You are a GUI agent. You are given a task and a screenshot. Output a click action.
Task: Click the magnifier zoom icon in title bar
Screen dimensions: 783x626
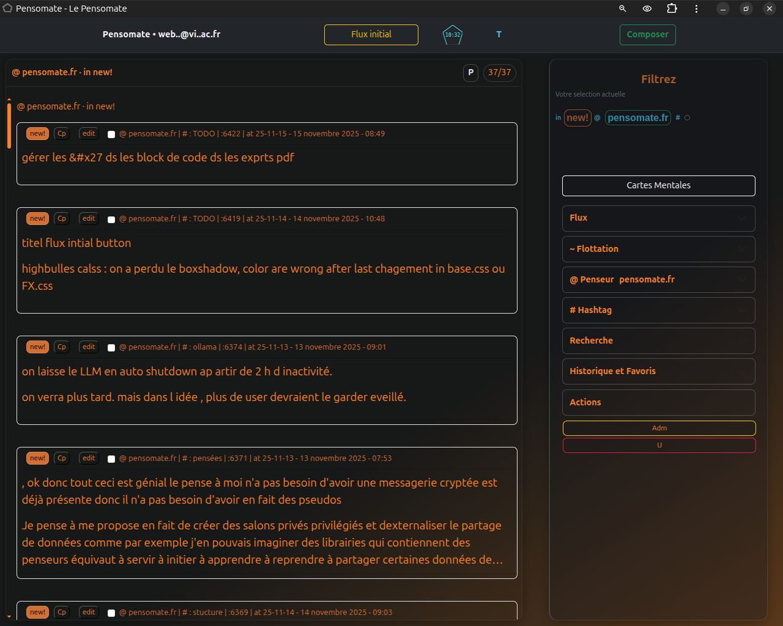(622, 9)
